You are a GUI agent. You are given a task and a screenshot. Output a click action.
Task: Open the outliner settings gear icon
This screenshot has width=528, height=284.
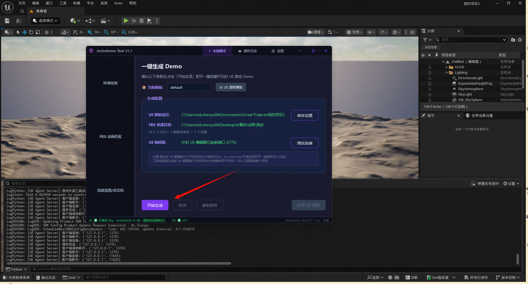520,40
